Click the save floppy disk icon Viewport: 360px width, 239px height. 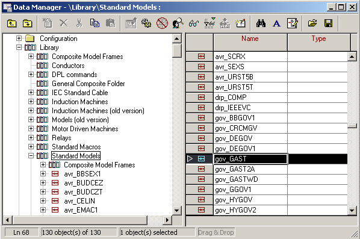328,23
